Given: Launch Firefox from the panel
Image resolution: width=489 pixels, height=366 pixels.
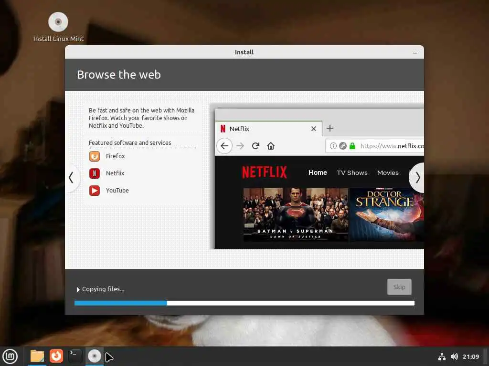Looking at the screenshot, I should [56, 356].
